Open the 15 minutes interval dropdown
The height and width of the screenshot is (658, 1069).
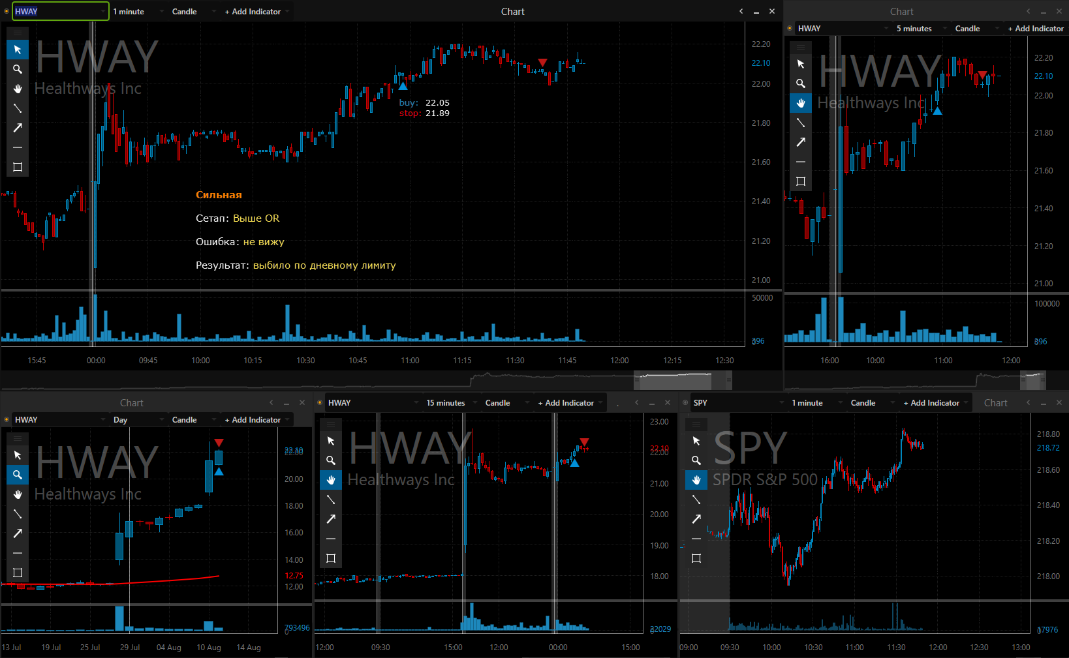click(451, 402)
